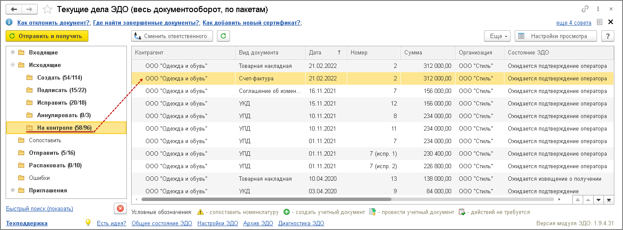
Task: Expand the Приглашения folder tree node
Action: click(13, 190)
